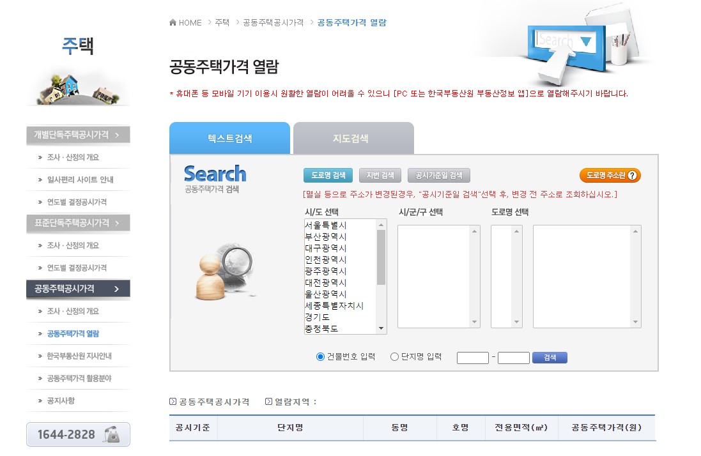The height and width of the screenshot is (456, 701).
Task: Expand the 표준단독주택공시가격 sidebar section
Action: click(x=78, y=224)
